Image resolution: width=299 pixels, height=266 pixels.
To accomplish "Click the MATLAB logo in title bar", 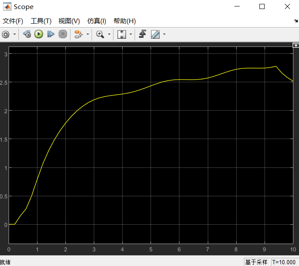I will (7, 7).
